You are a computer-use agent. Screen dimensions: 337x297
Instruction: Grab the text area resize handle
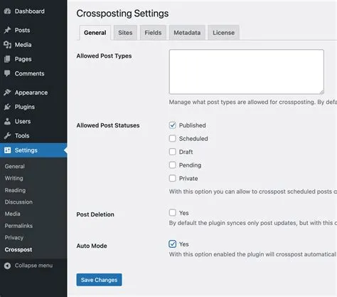(x=321, y=92)
